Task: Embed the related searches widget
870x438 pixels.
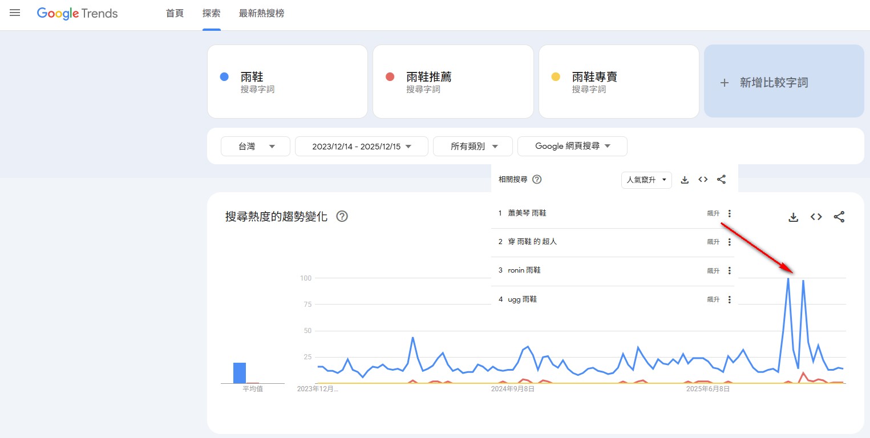Action: point(703,180)
